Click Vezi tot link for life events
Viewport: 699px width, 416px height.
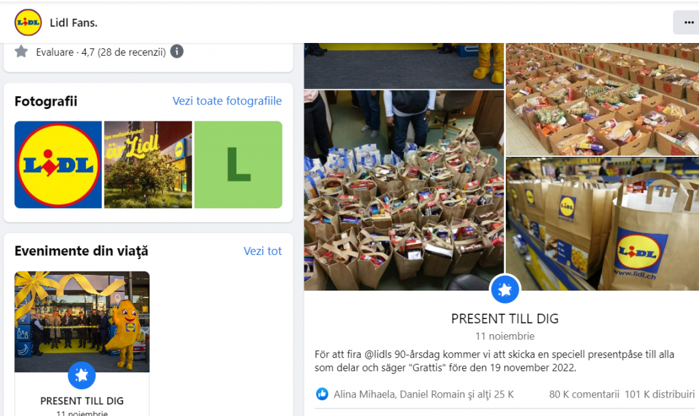tap(263, 251)
